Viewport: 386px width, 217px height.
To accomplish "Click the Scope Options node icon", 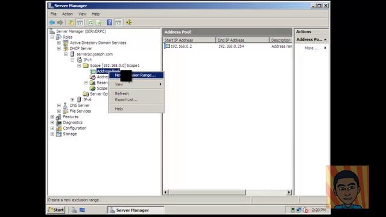I will (92, 89).
